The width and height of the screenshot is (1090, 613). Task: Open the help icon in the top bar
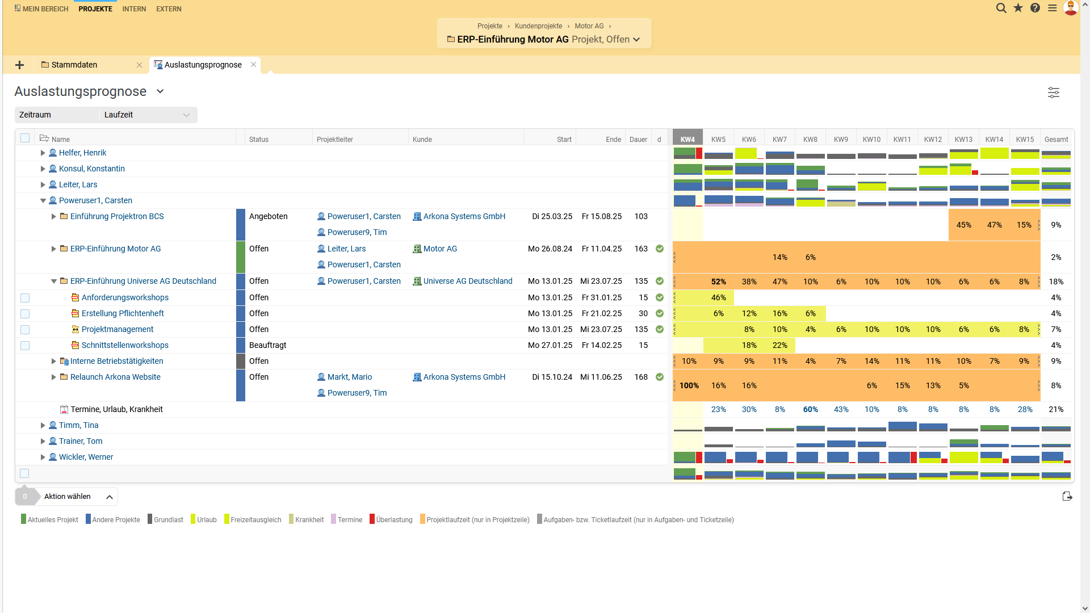click(1035, 8)
